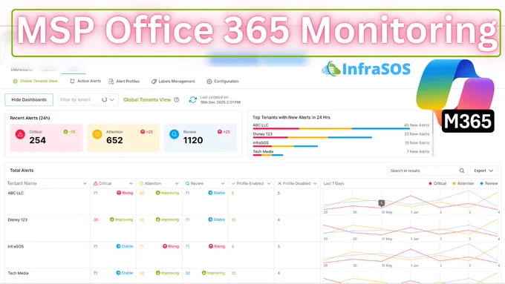Click the Profile Disabled X icon
This screenshot has height=284, width=505.
pyautogui.click(x=279, y=183)
